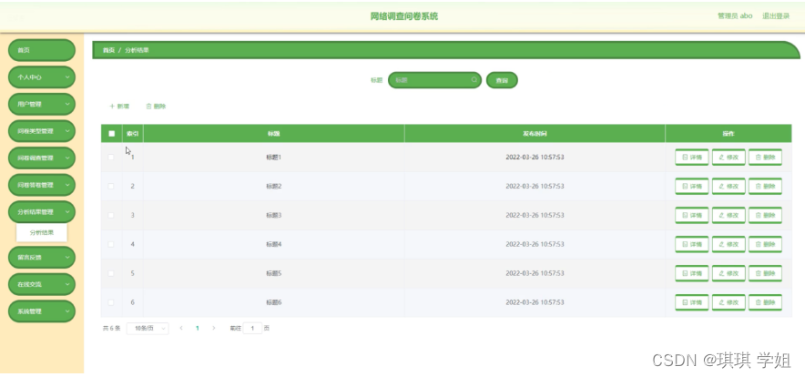Click the 首页 breadcrumb link
This screenshot has width=805, height=377.
tap(109, 50)
